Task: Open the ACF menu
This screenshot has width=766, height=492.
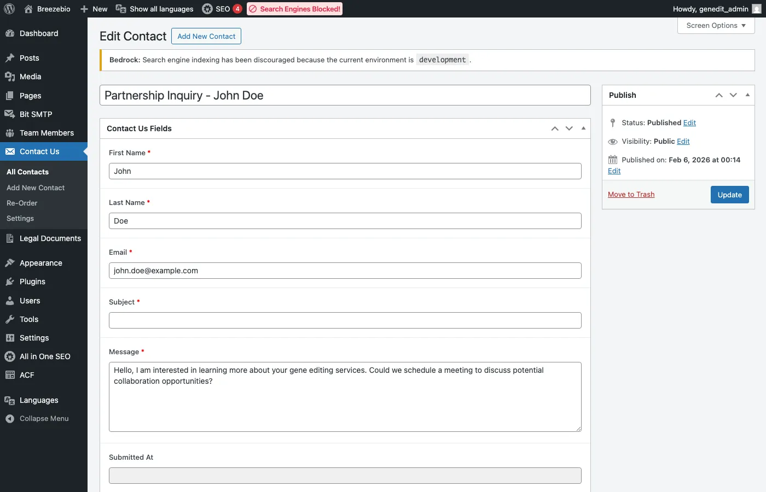Action: [x=27, y=375]
